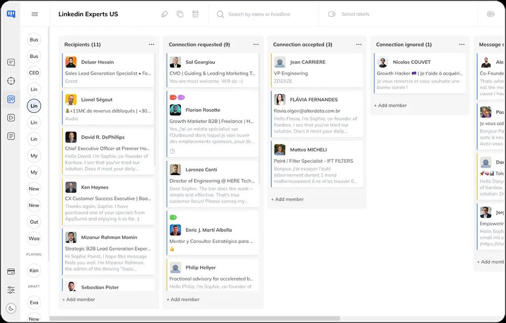The height and width of the screenshot is (323, 506).
Task: Click the 'Audio' note on Lionel's card
Action: [71, 118]
